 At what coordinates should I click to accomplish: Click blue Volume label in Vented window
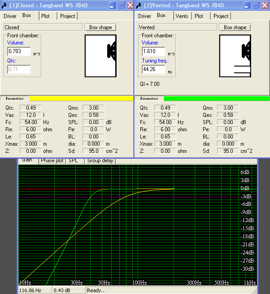150,43
